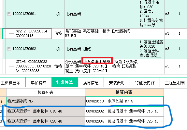This screenshot has width=187, height=130.
Task: Click the 项 type cell for 100001SE0901
Action: 58,14
